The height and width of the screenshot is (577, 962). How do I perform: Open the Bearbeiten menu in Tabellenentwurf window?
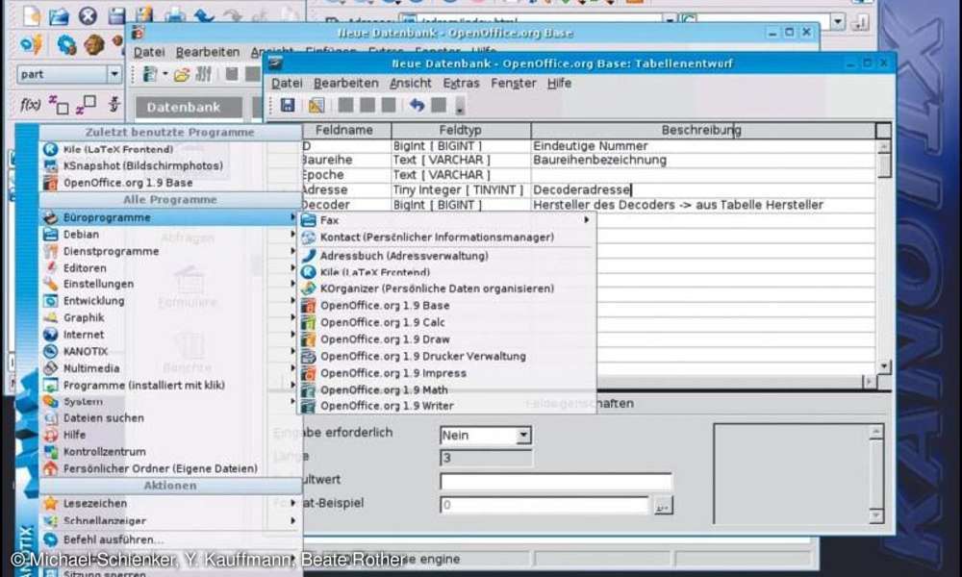[x=345, y=83]
